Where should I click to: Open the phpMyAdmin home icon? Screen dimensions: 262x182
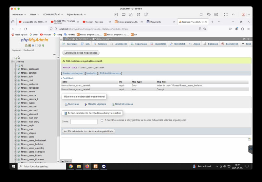coord(26,45)
